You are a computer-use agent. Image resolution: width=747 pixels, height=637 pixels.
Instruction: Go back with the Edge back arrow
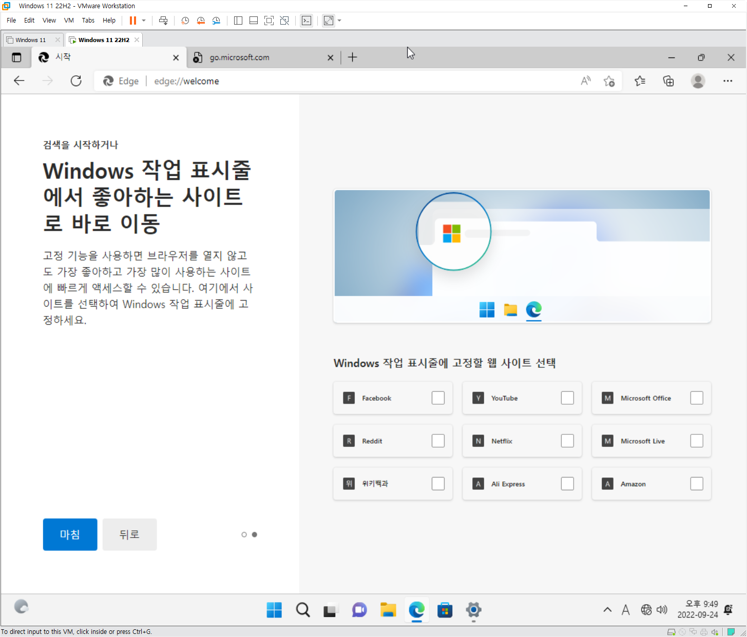20,81
